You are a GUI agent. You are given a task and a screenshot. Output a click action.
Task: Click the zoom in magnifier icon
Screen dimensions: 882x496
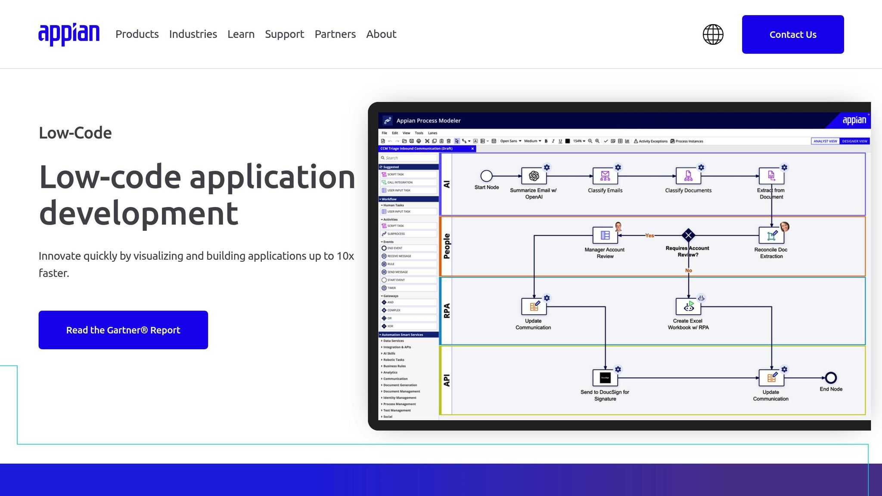597,141
